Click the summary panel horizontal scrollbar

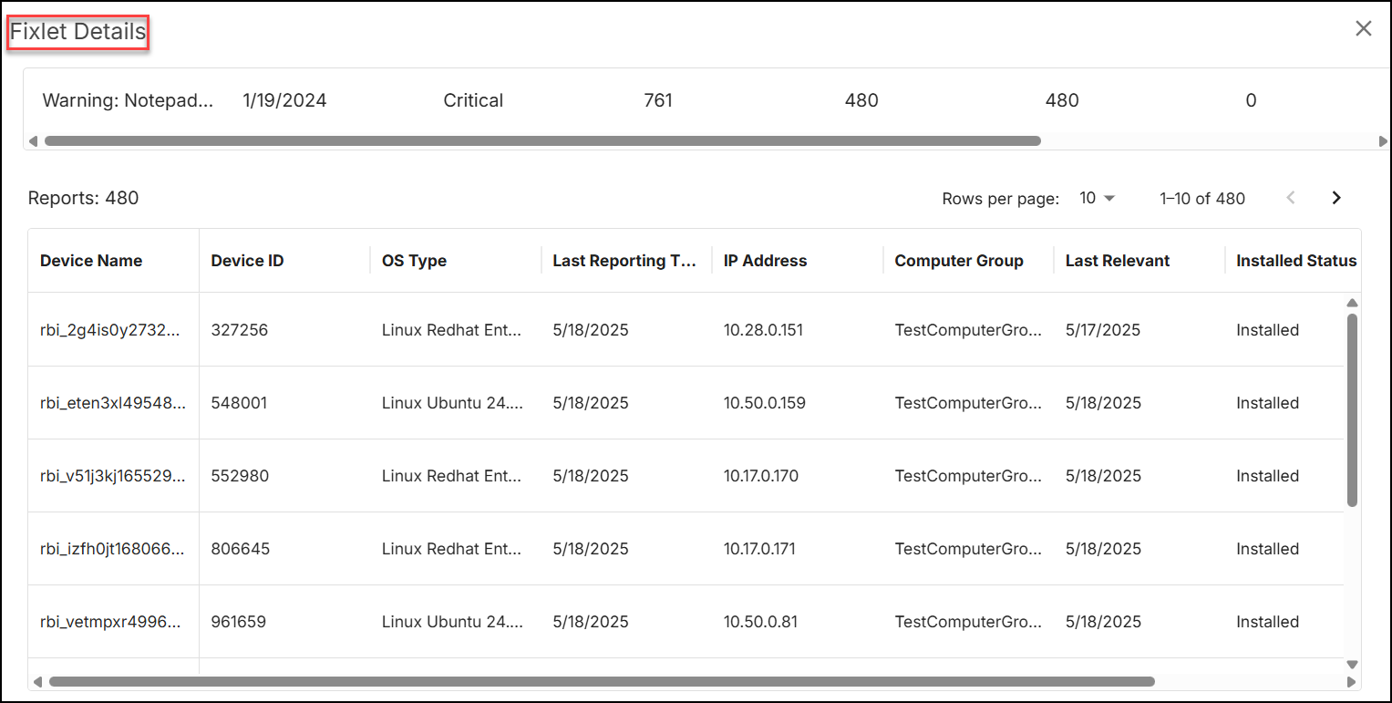click(542, 141)
